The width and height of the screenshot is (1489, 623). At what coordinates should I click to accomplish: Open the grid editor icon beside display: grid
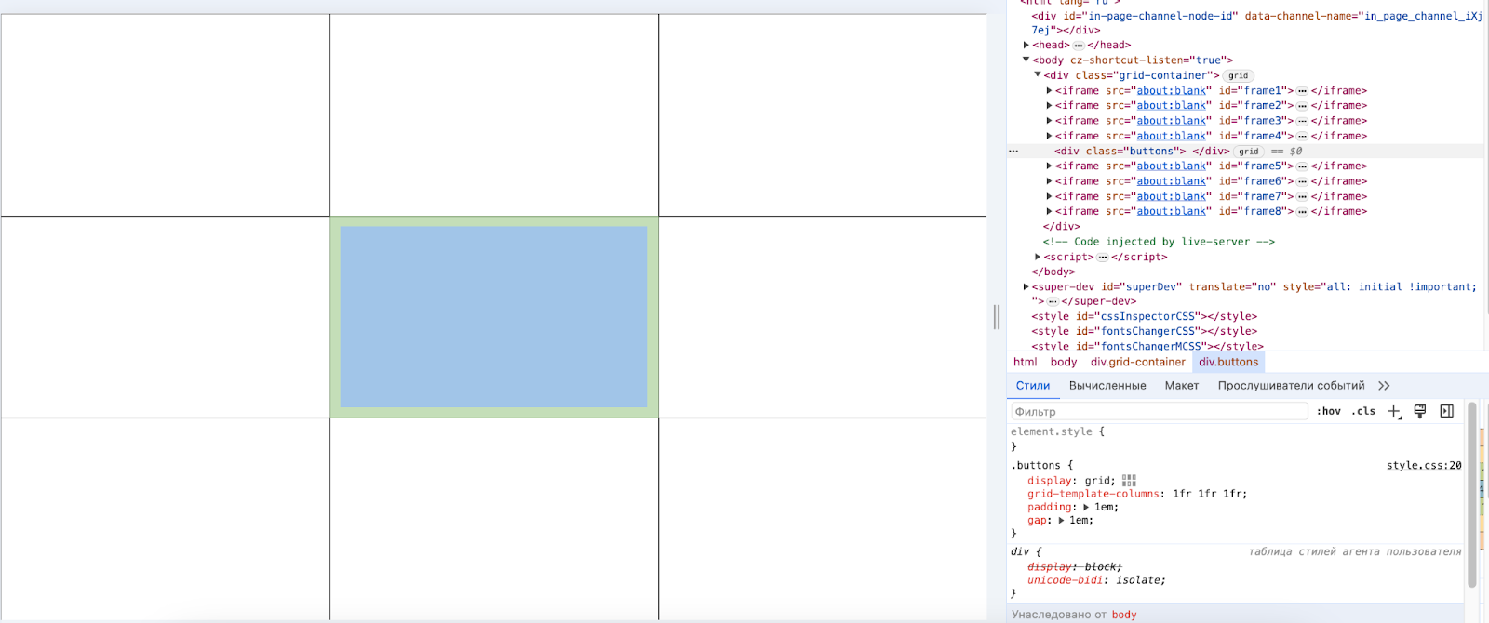click(1129, 481)
